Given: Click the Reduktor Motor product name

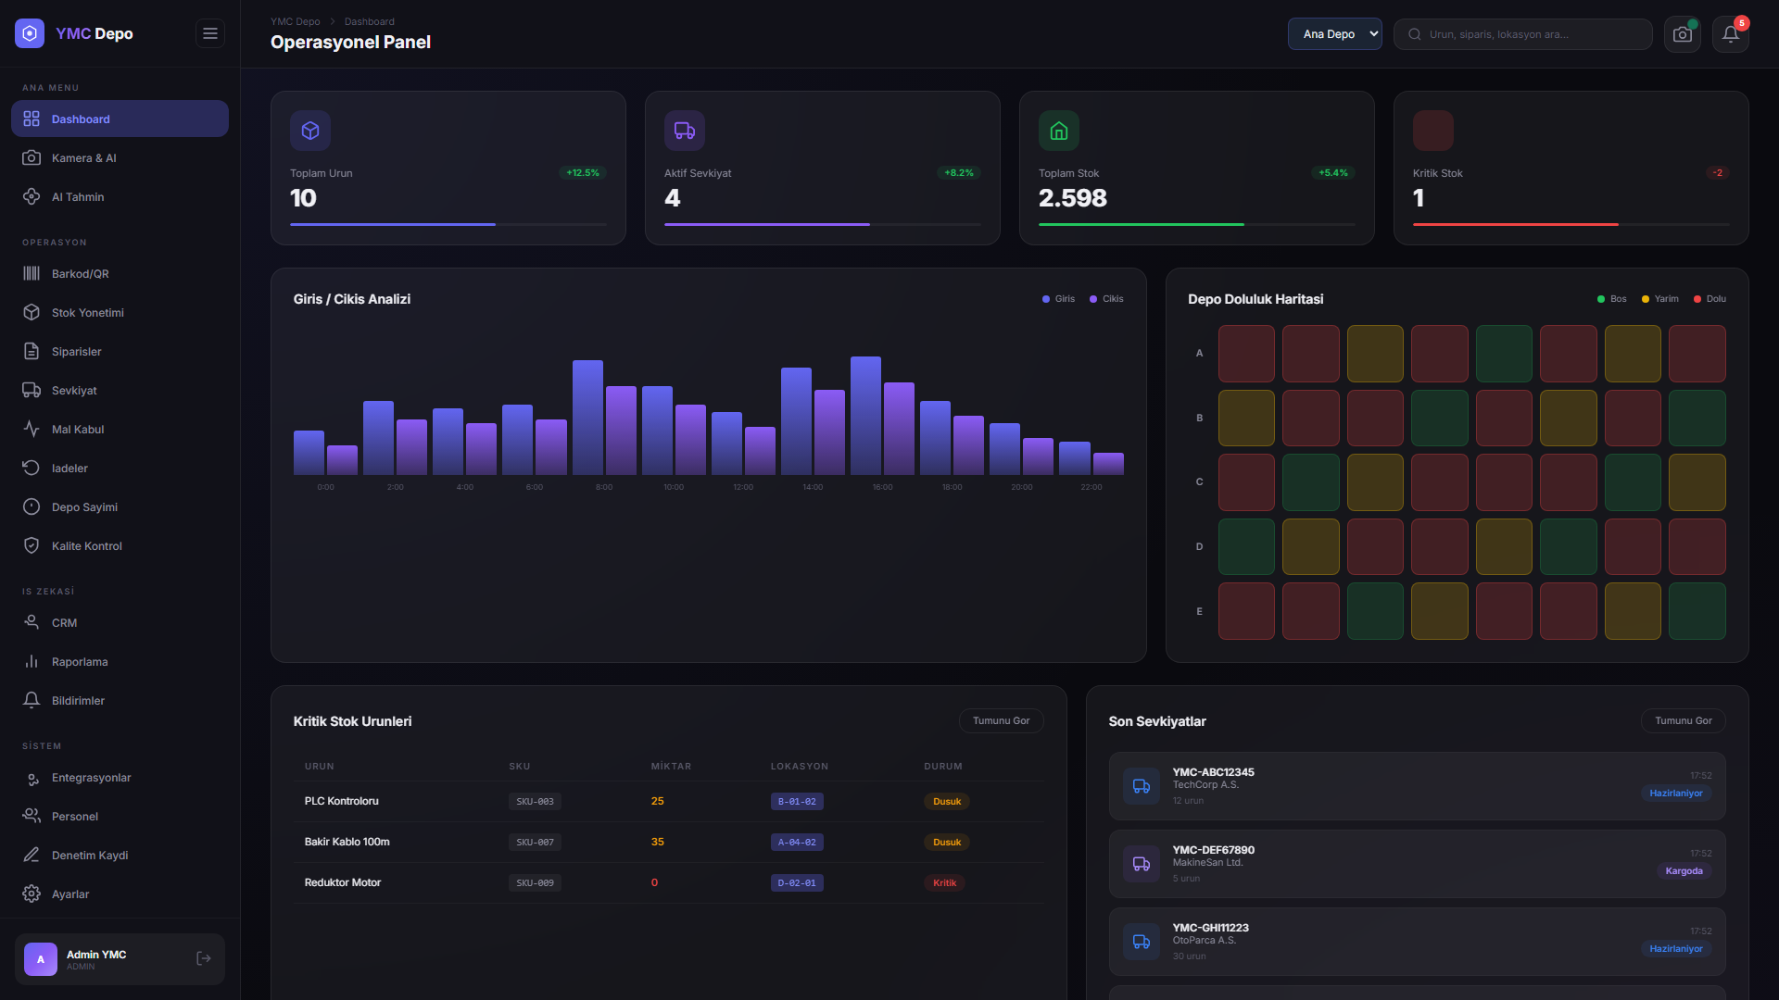Looking at the screenshot, I should point(343,882).
